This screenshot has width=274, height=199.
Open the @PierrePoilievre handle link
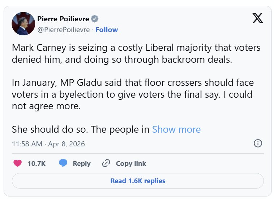[63, 30]
